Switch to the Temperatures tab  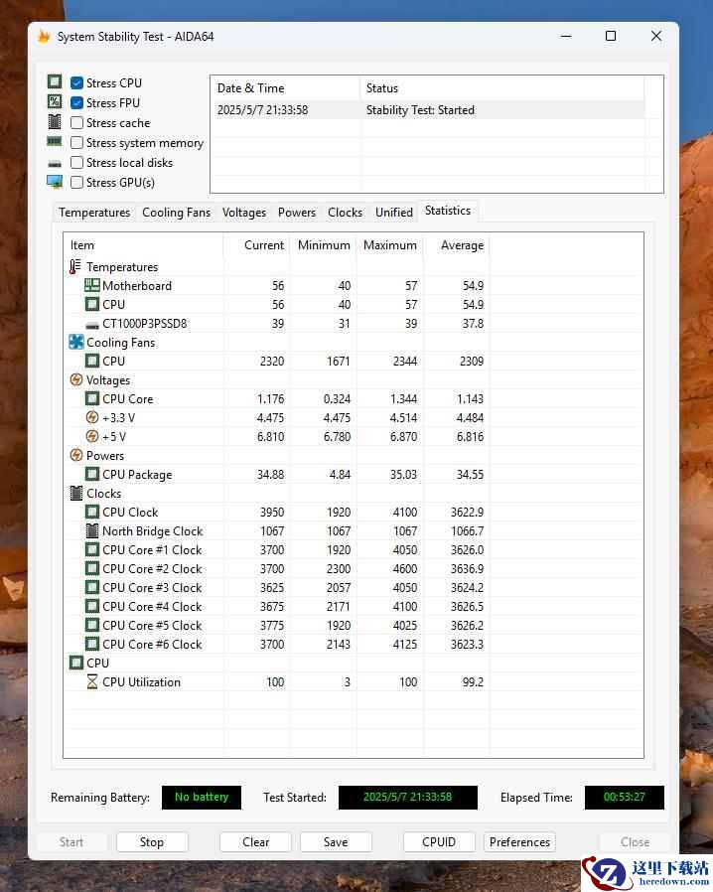click(93, 213)
